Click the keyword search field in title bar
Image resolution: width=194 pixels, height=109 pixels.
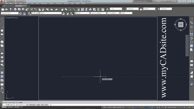pyautogui.click(x=143, y=1)
